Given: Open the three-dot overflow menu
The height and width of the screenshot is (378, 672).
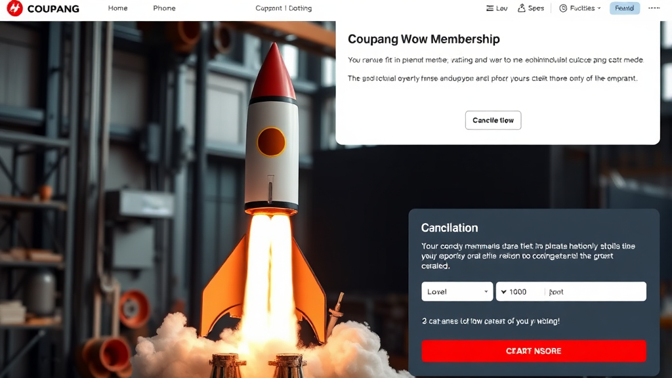Looking at the screenshot, I should (654, 8).
